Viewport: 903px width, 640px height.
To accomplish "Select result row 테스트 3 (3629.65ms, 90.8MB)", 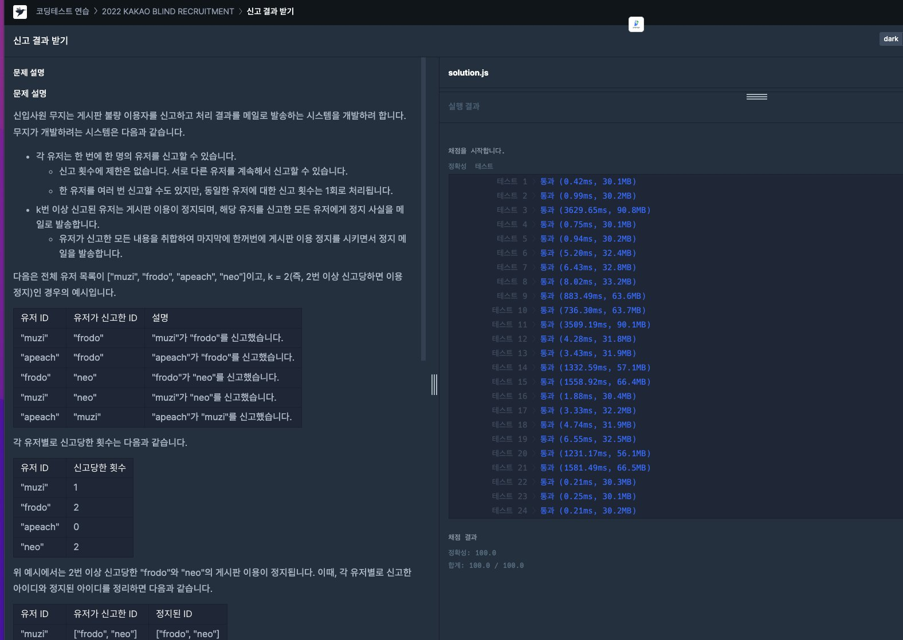I will (x=574, y=210).
